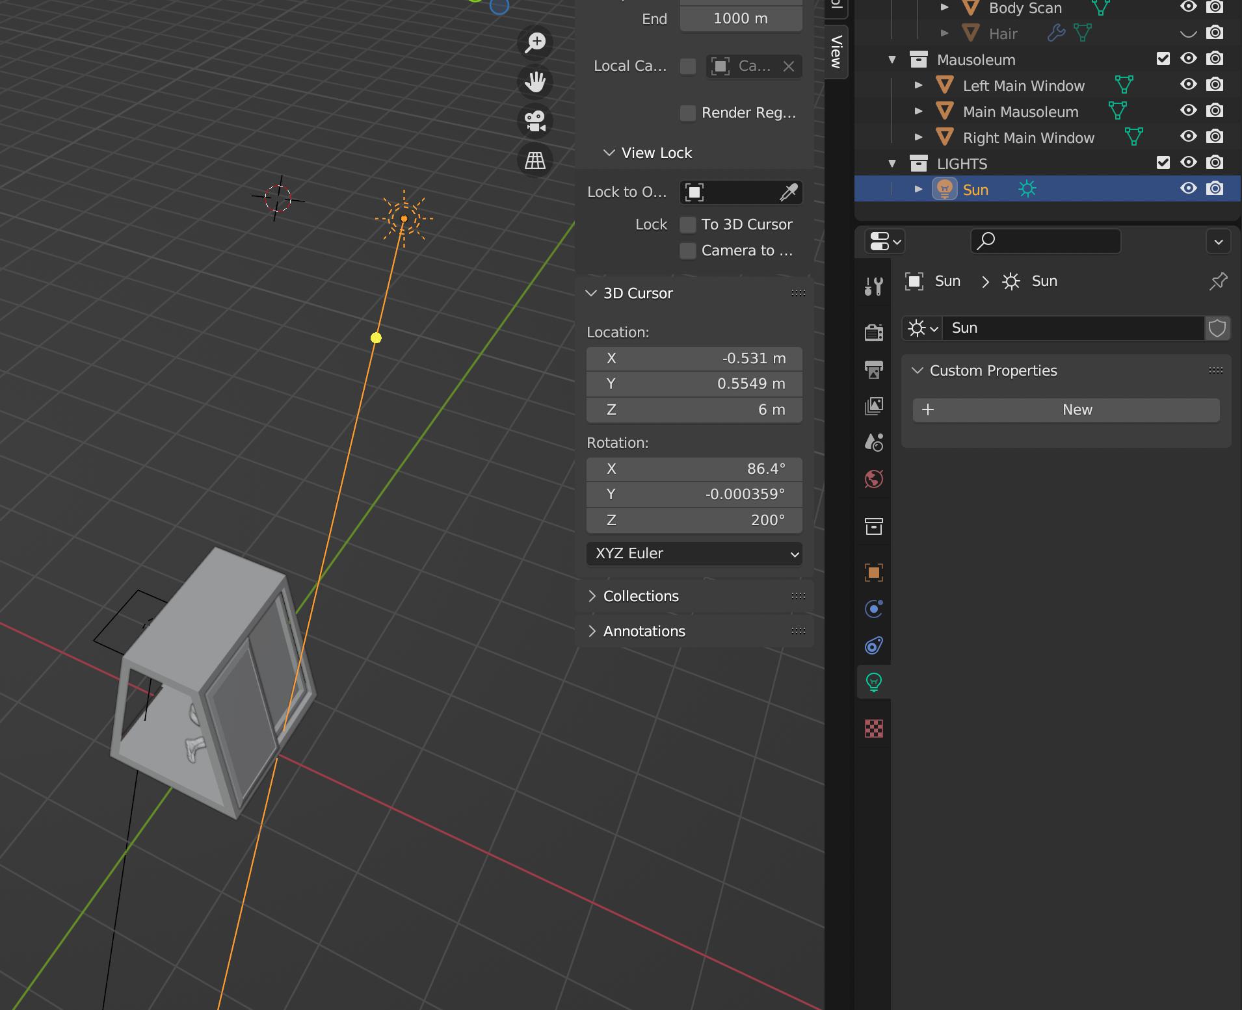Uncheck the LIGHTS collection checkbox
1242x1010 pixels.
point(1163,163)
